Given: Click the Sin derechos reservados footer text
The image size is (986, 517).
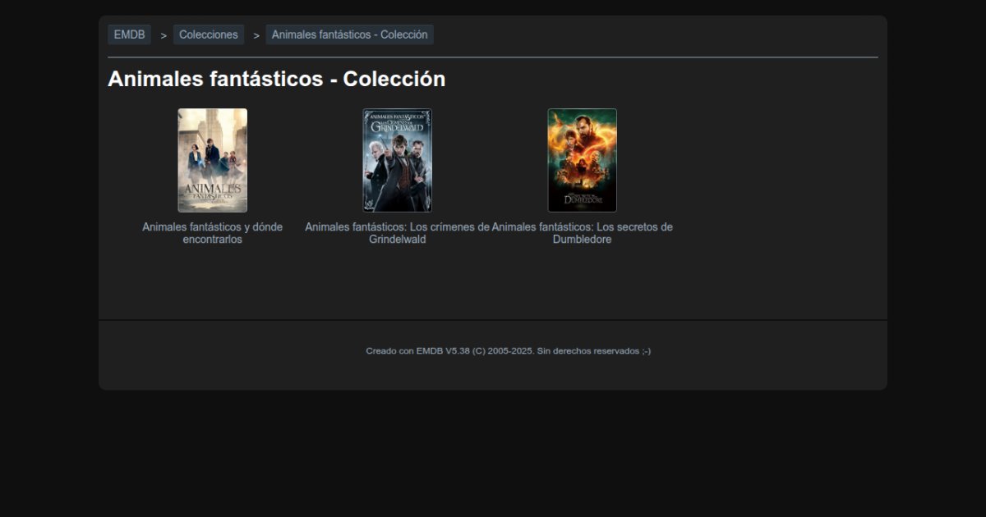Looking at the screenshot, I should (x=593, y=350).
